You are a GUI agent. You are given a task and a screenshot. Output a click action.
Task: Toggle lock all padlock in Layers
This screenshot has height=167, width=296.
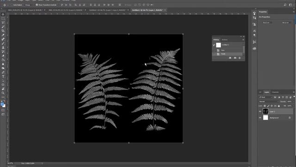point(279,106)
